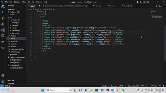166x93 pixels.
Task: Toggle primary side bar visibility
Action: click(x=138, y=2)
